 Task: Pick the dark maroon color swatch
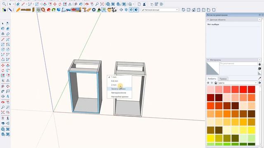pos(219,98)
